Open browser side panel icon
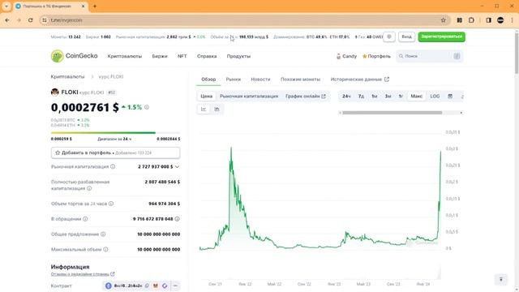 pyautogui.click(x=488, y=20)
